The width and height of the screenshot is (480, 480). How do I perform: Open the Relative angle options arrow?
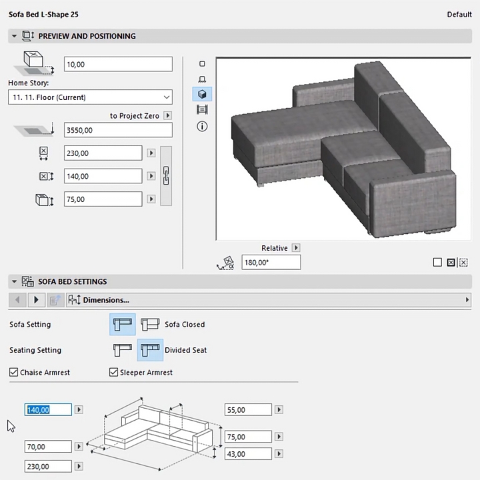click(x=296, y=247)
